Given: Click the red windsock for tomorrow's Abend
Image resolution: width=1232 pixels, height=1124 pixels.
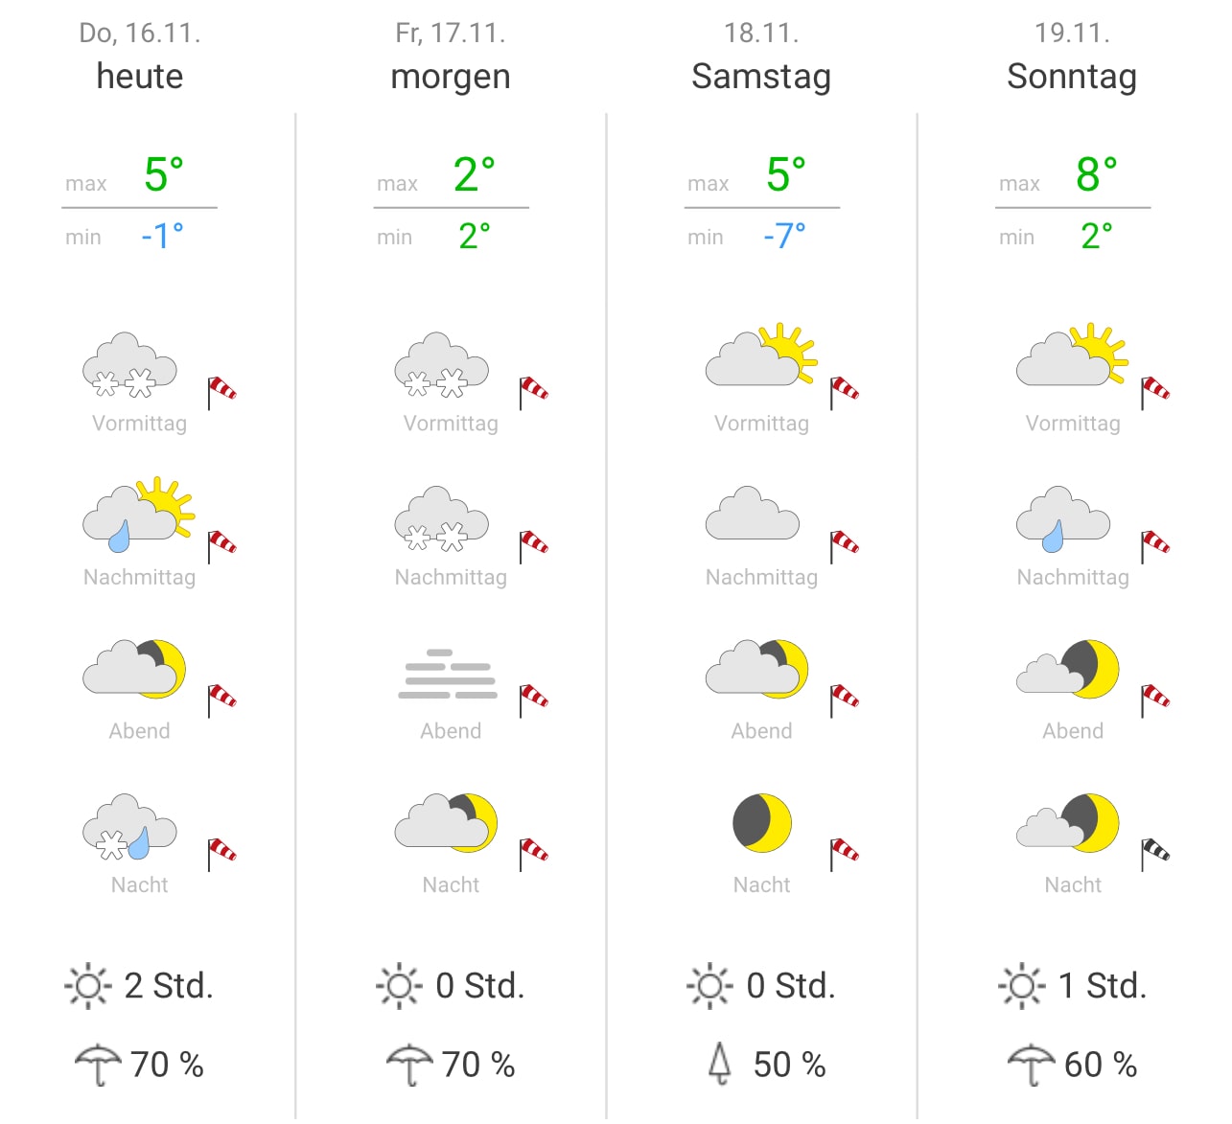Looking at the screenshot, I should 533,700.
